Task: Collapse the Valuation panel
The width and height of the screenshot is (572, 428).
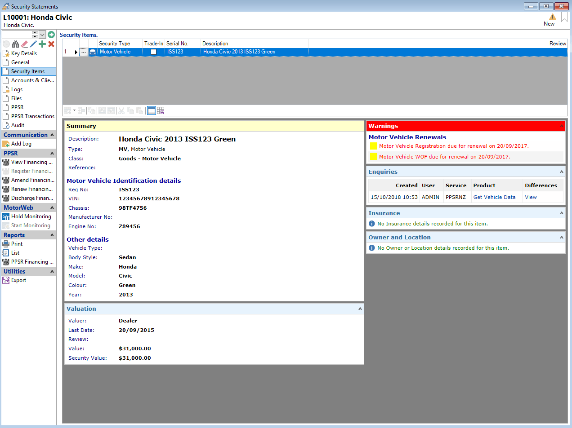Action: [x=360, y=309]
